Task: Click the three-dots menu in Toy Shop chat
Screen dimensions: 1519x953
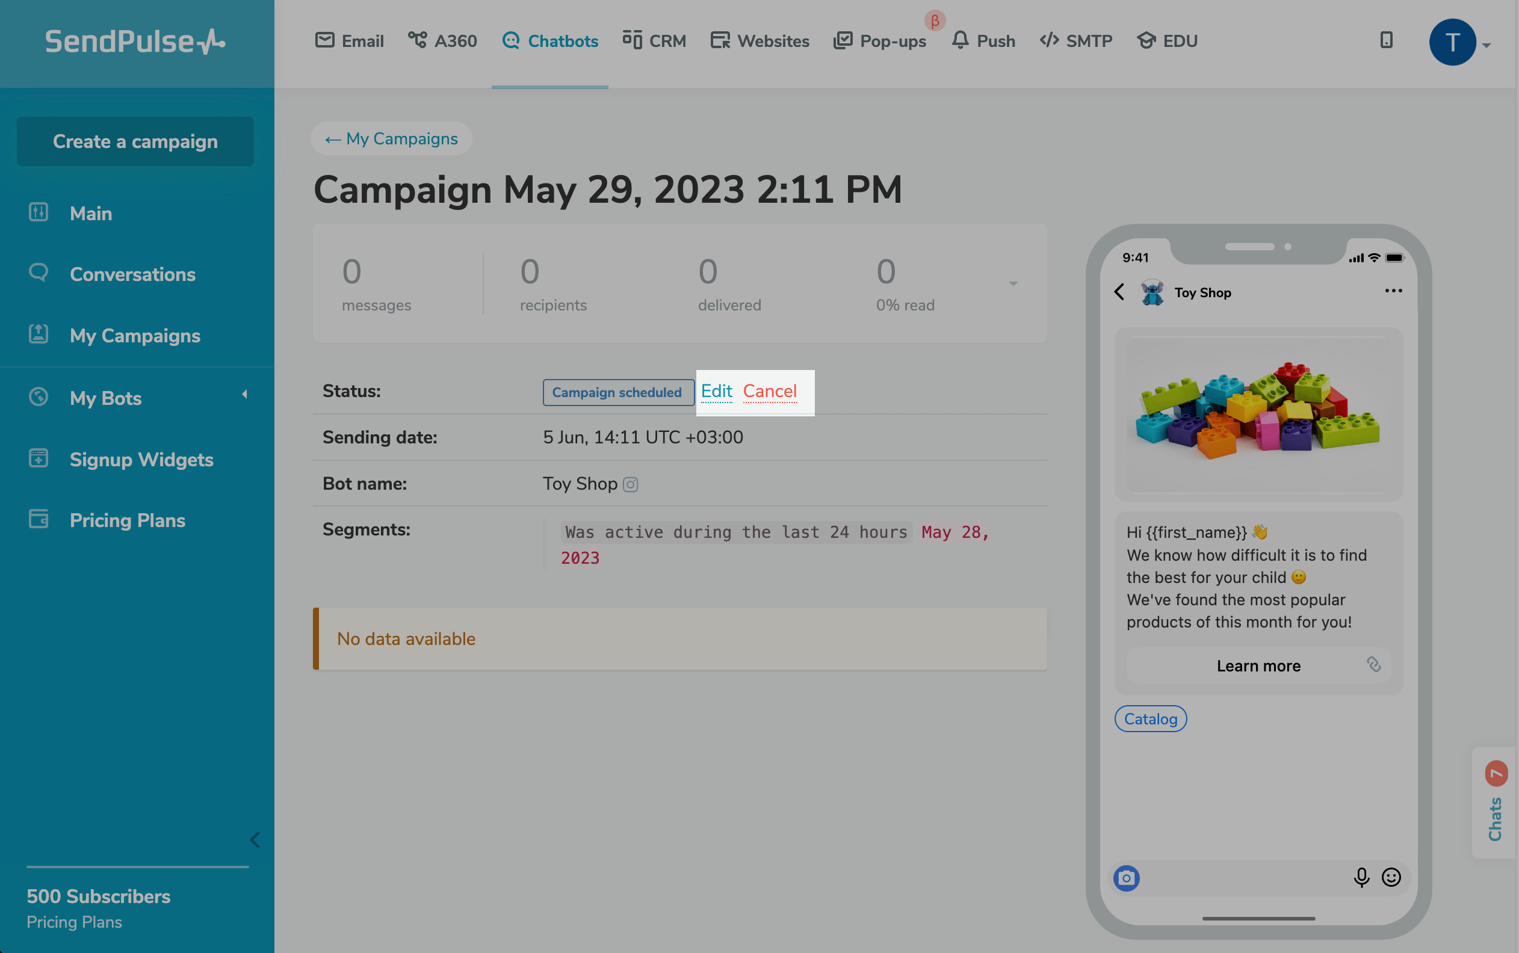Action: tap(1393, 291)
